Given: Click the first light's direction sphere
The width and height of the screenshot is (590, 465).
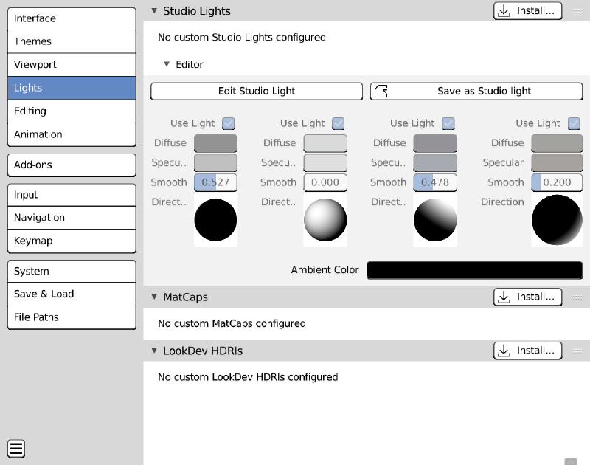Looking at the screenshot, I should point(215,219).
